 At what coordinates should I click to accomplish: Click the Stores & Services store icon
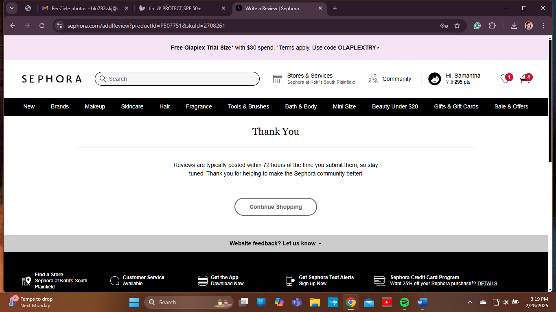pos(278,79)
